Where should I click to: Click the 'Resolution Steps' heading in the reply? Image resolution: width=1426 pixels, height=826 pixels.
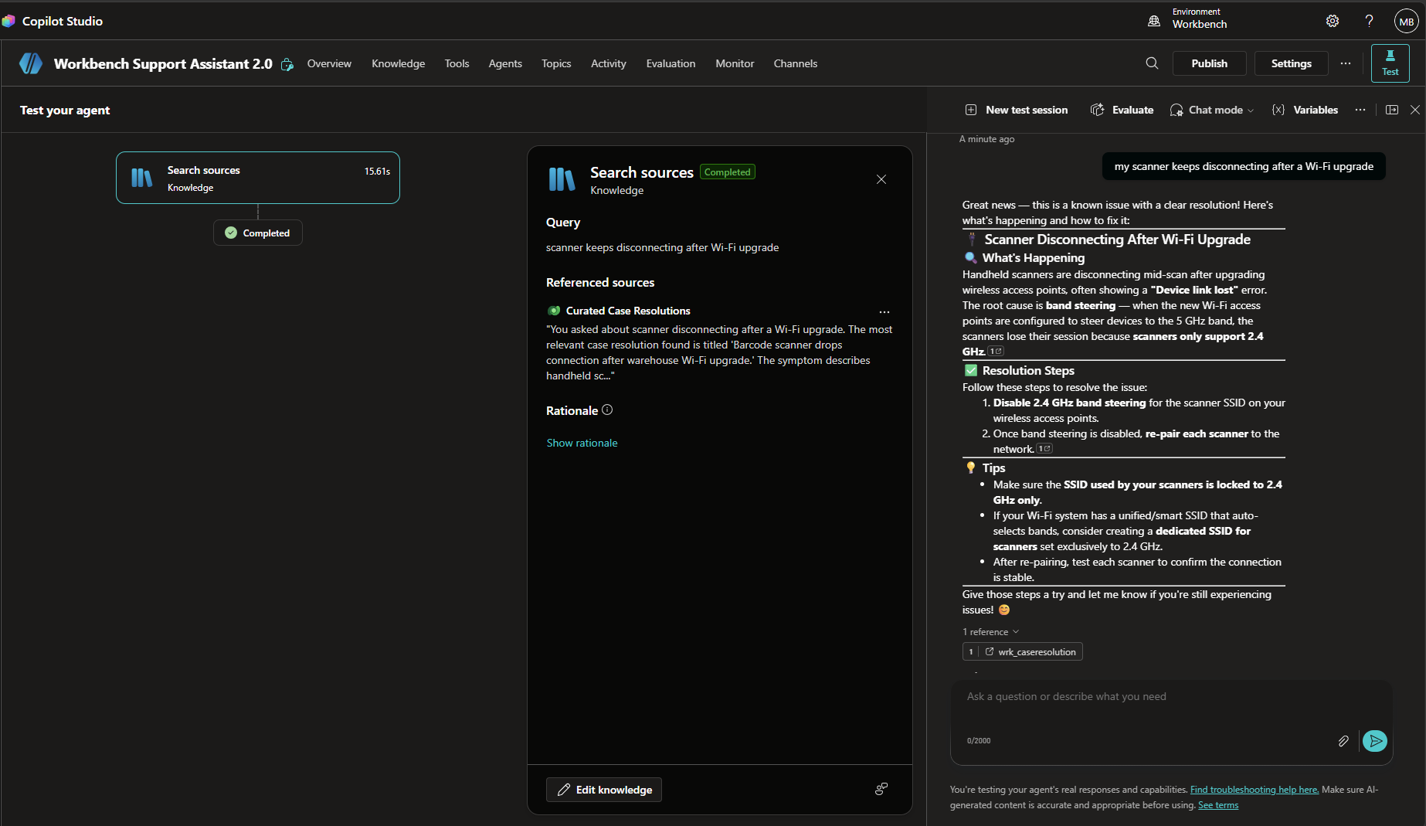click(1028, 371)
